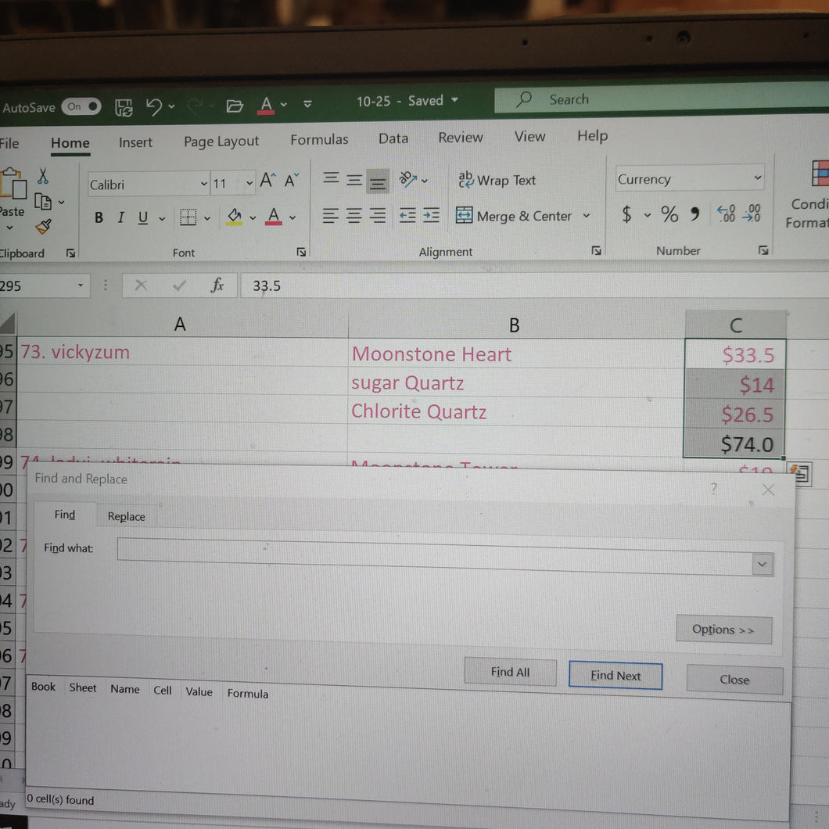The width and height of the screenshot is (829, 829).
Task: Open the Undo history dropdown arrow
Action: (172, 106)
